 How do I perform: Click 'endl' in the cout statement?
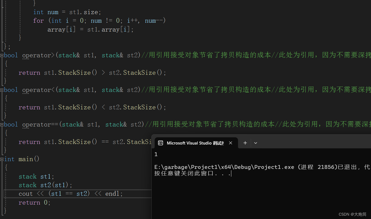tap(112, 194)
